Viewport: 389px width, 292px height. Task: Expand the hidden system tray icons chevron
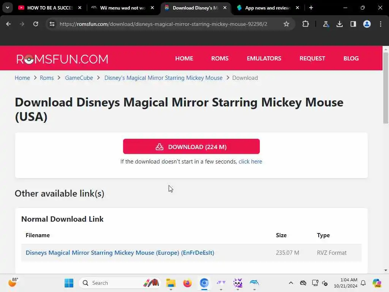pyautogui.click(x=291, y=283)
